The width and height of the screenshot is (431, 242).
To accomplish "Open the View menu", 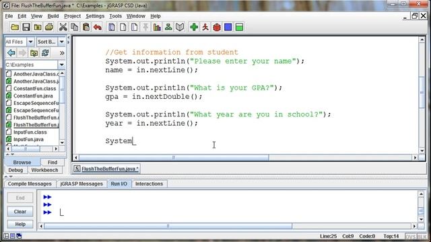I will point(36,16).
